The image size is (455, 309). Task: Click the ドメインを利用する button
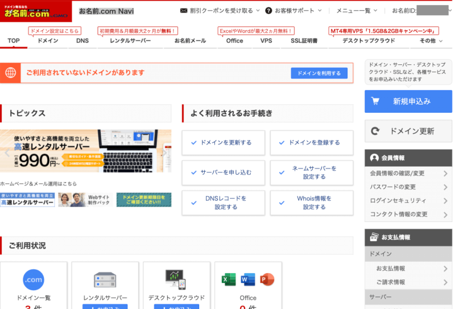(319, 73)
